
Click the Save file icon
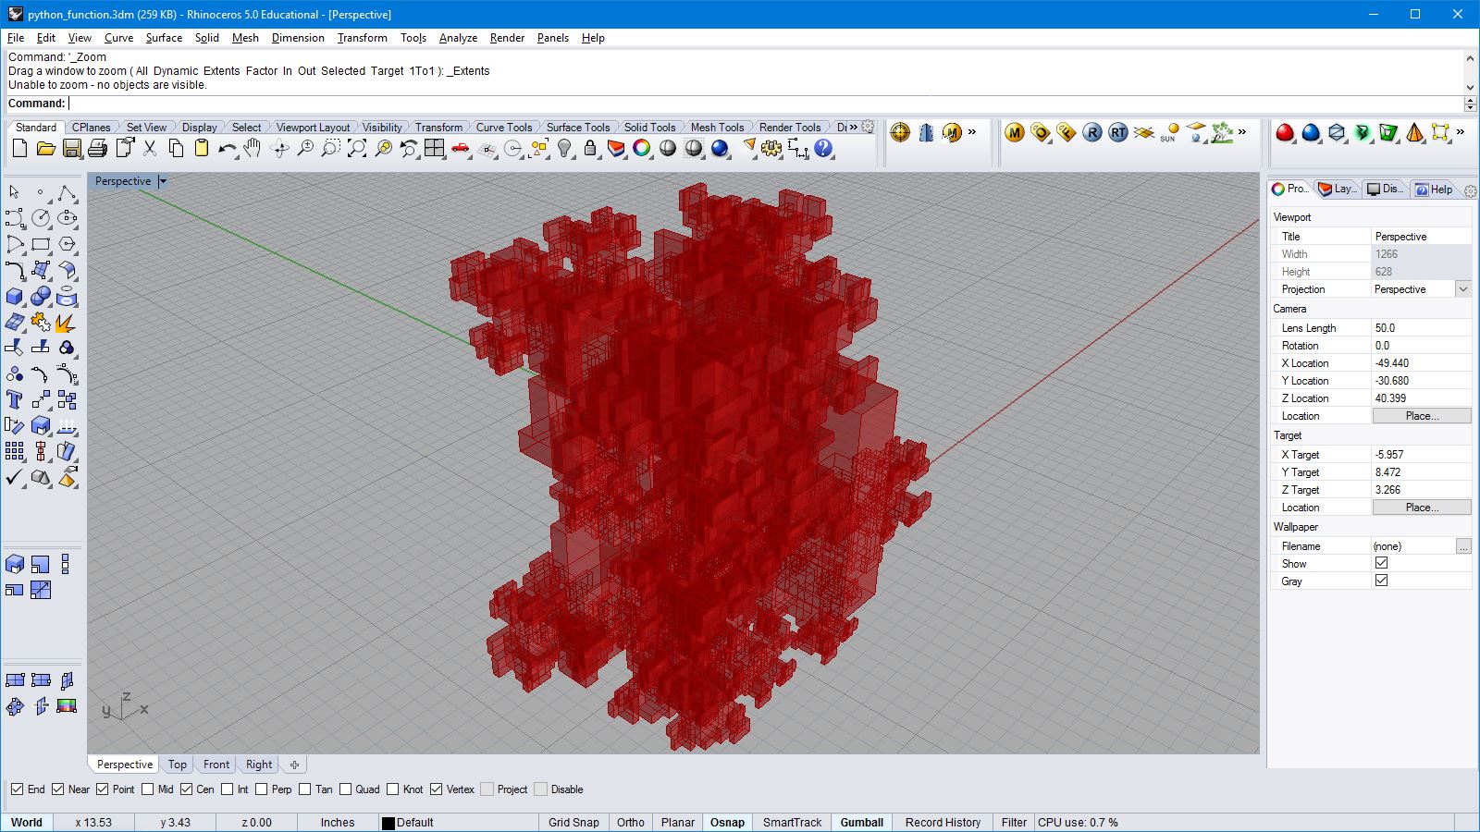(x=71, y=149)
